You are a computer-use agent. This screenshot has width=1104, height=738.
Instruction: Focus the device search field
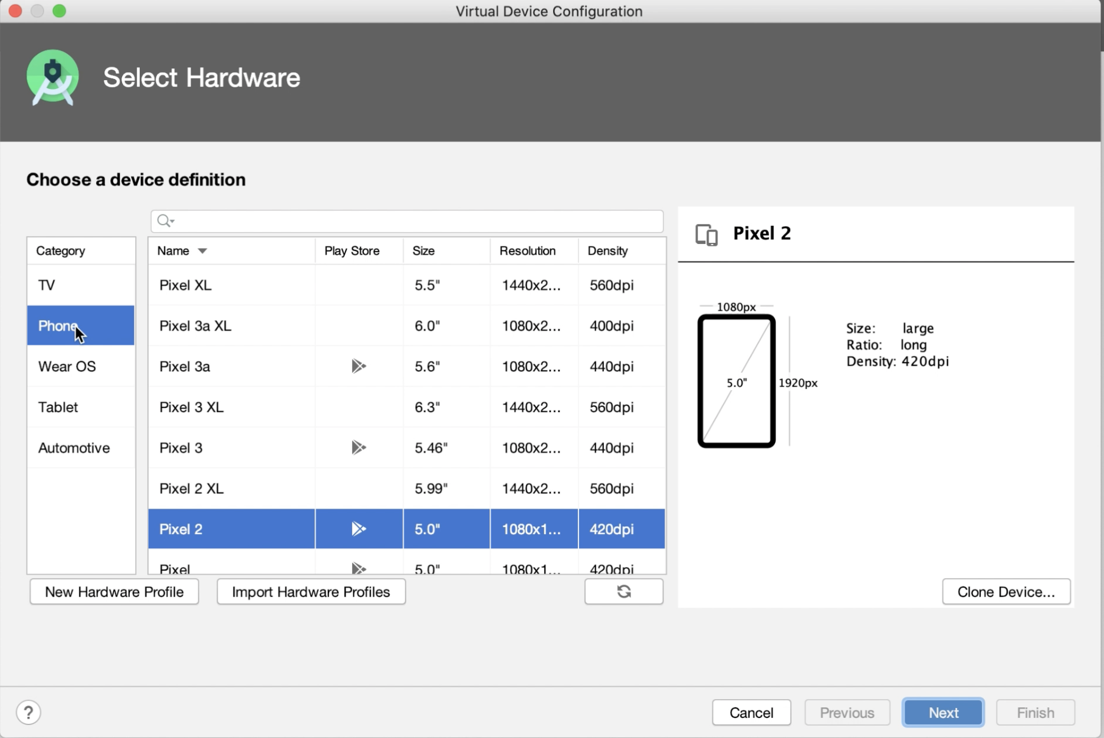point(413,221)
